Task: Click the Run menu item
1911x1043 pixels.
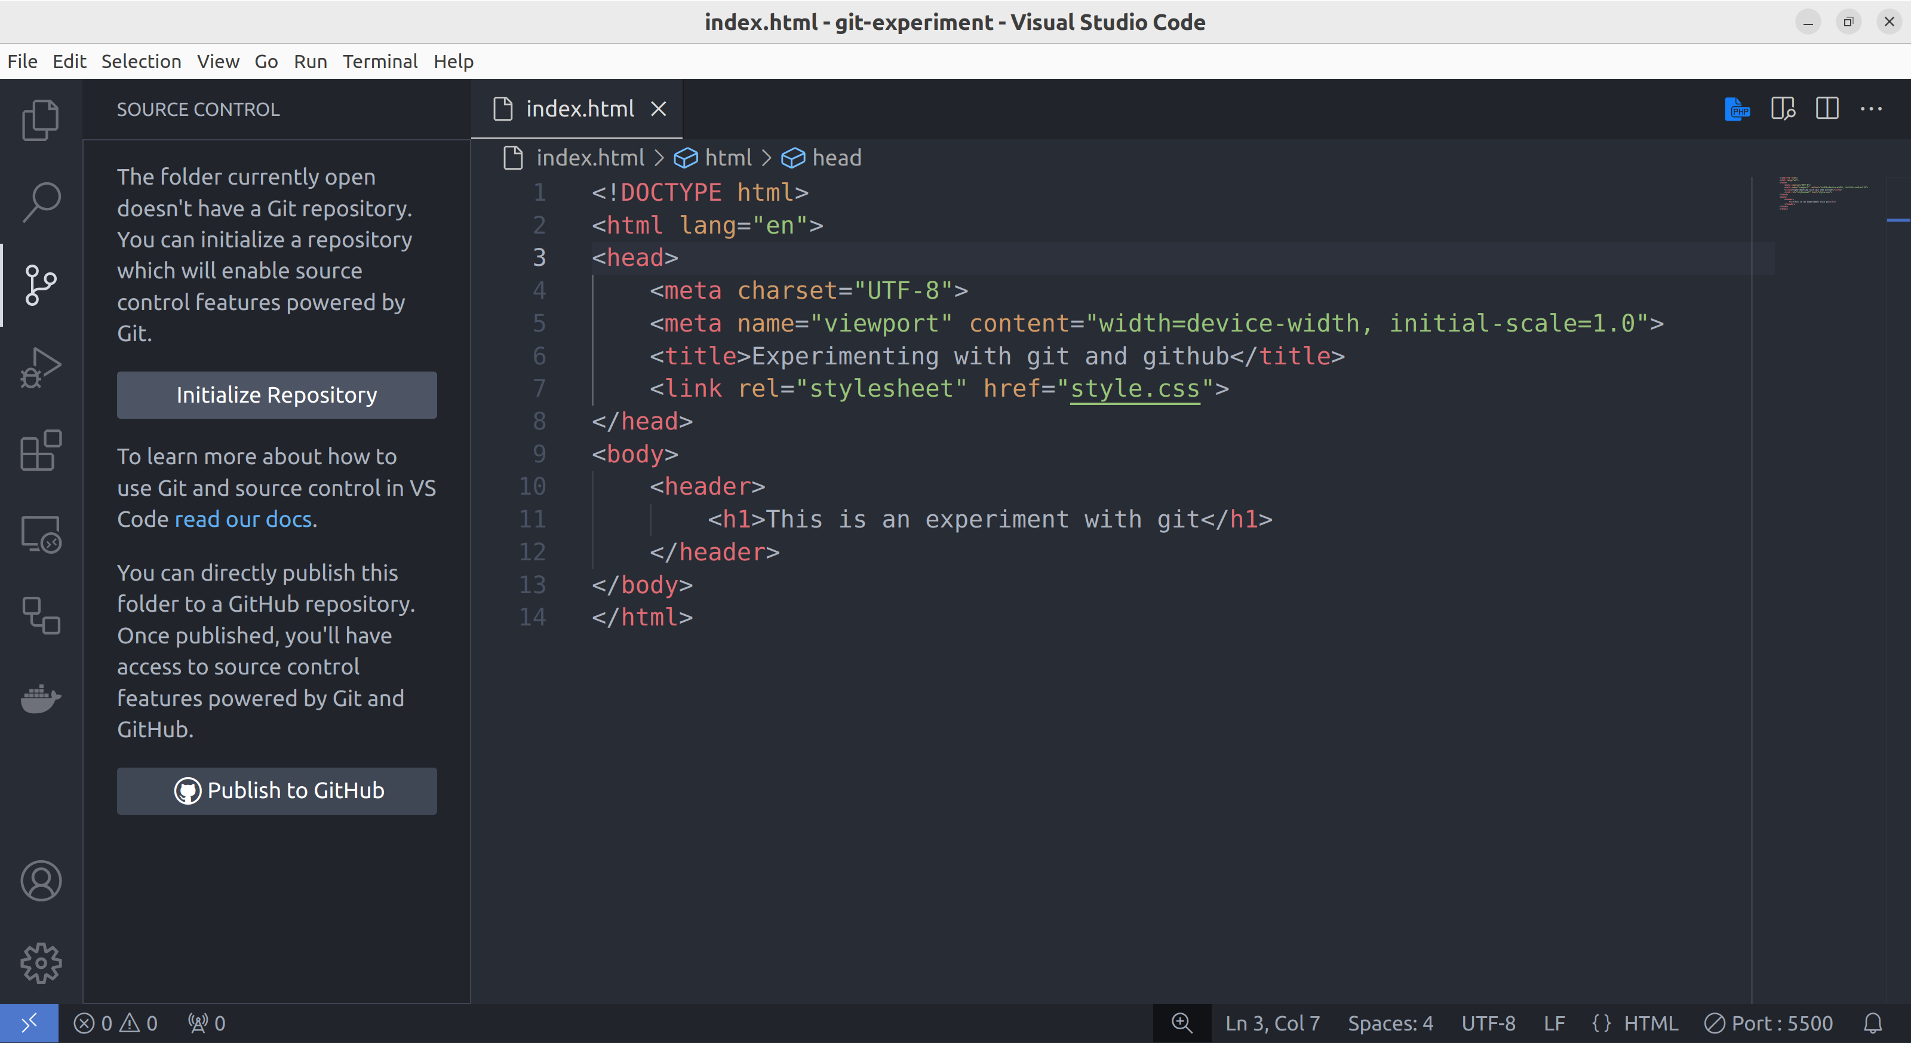Action: (308, 60)
